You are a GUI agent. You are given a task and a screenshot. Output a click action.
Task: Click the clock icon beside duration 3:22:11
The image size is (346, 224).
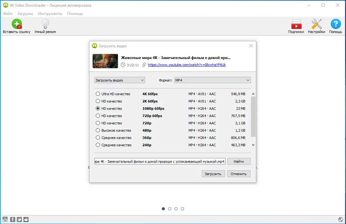pos(123,65)
